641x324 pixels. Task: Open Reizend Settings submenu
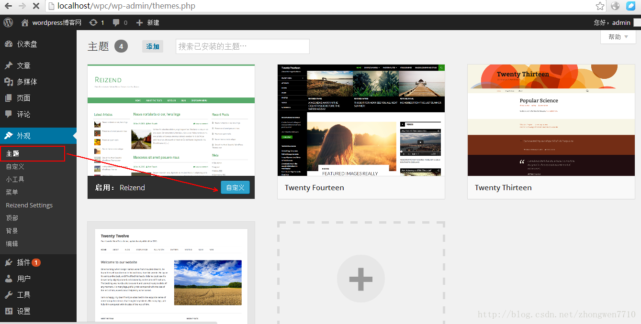[29, 205]
